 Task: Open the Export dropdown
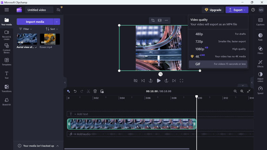tap(237, 10)
